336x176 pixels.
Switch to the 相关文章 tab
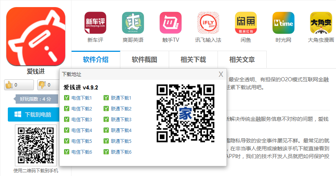[x=242, y=60]
